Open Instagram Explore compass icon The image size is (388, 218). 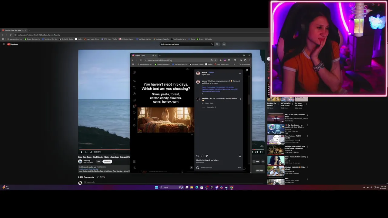coord(134,94)
